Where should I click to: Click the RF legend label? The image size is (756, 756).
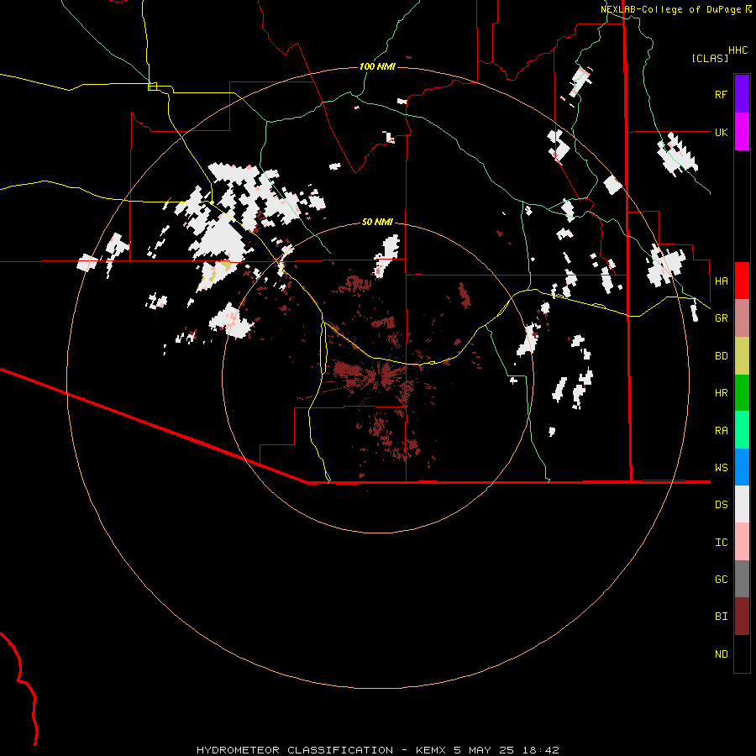722,94
